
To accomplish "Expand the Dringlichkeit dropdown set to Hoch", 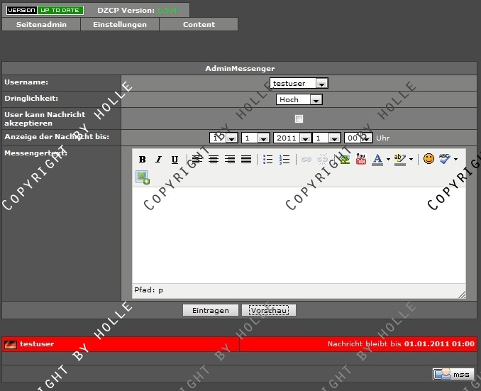I will [x=299, y=100].
